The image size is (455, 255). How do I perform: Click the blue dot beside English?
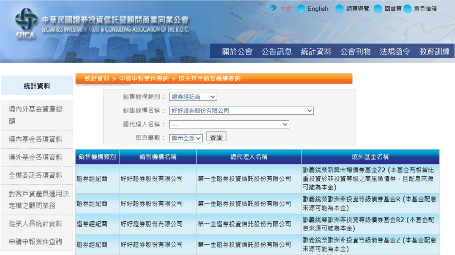[x=301, y=9]
